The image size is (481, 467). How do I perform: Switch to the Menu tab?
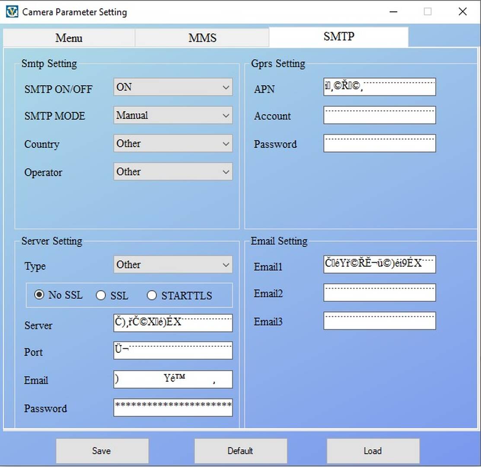pos(69,38)
